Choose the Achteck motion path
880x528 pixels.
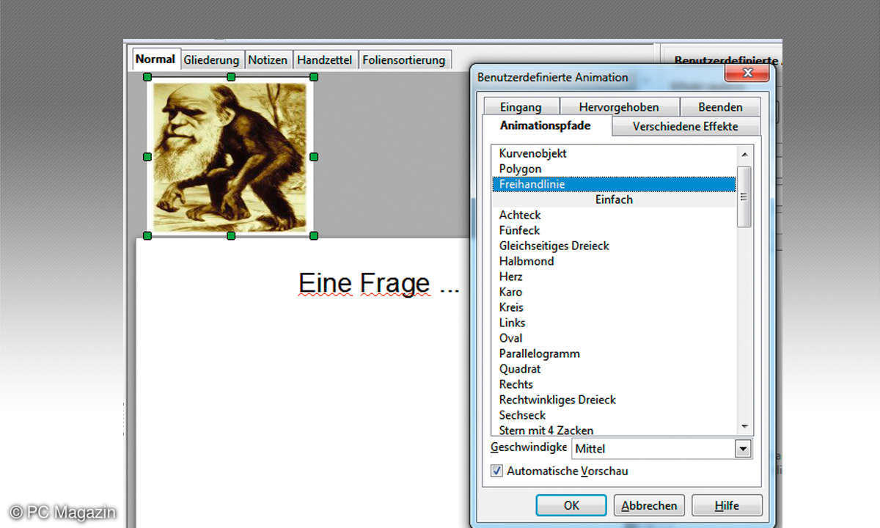pyautogui.click(x=614, y=215)
